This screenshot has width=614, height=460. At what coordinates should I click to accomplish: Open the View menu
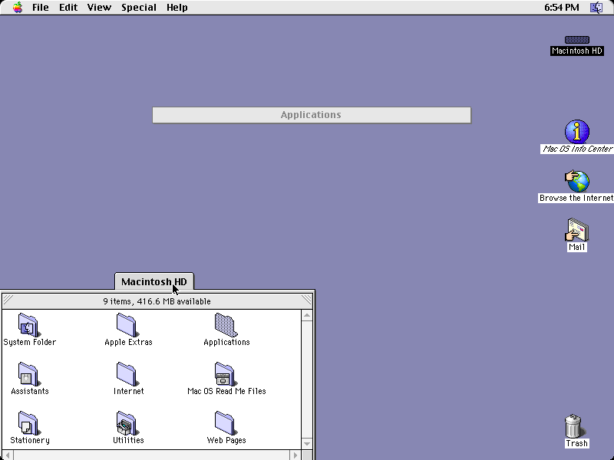99,8
